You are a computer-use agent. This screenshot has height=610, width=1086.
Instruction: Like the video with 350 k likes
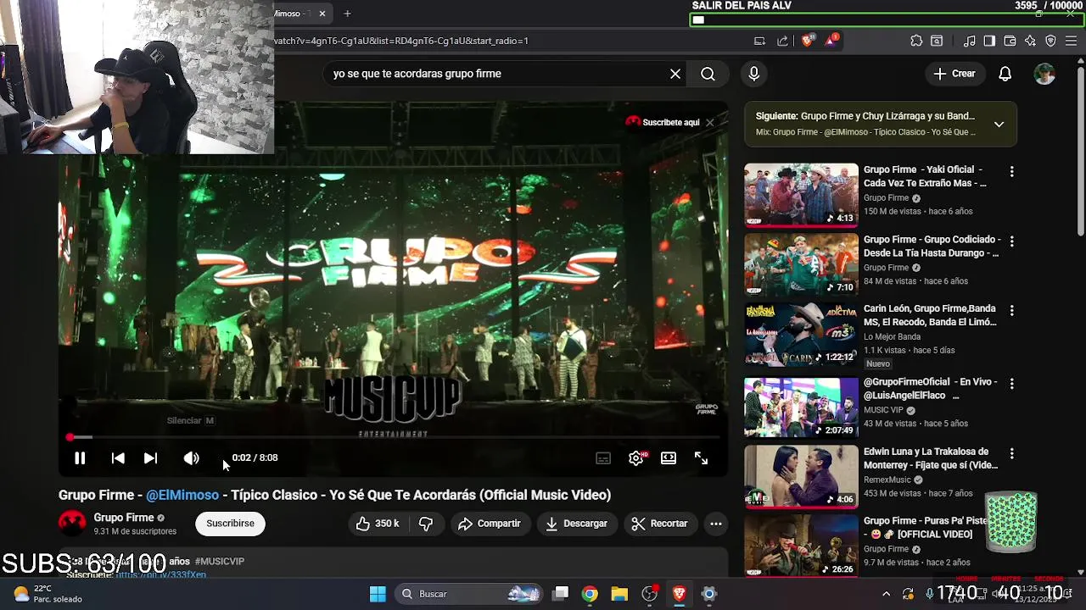coord(377,524)
